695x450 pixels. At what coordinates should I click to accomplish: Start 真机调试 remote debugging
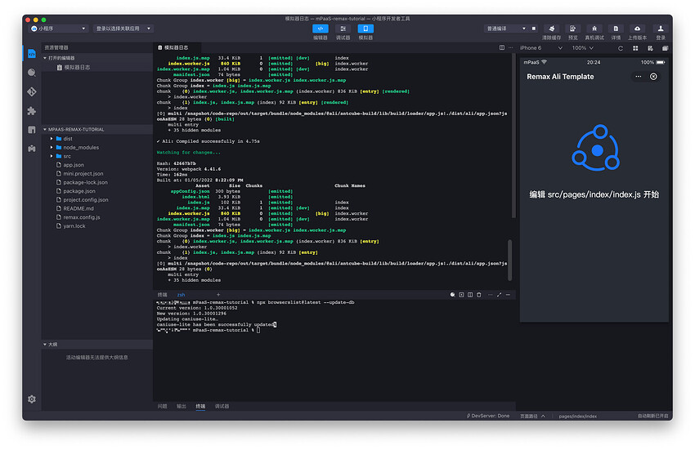click(594, 29)
